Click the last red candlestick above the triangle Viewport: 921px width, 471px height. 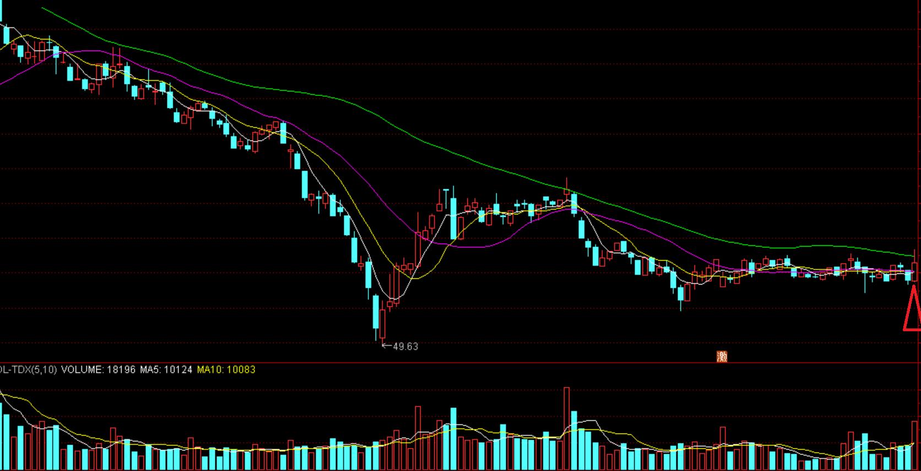915,271
